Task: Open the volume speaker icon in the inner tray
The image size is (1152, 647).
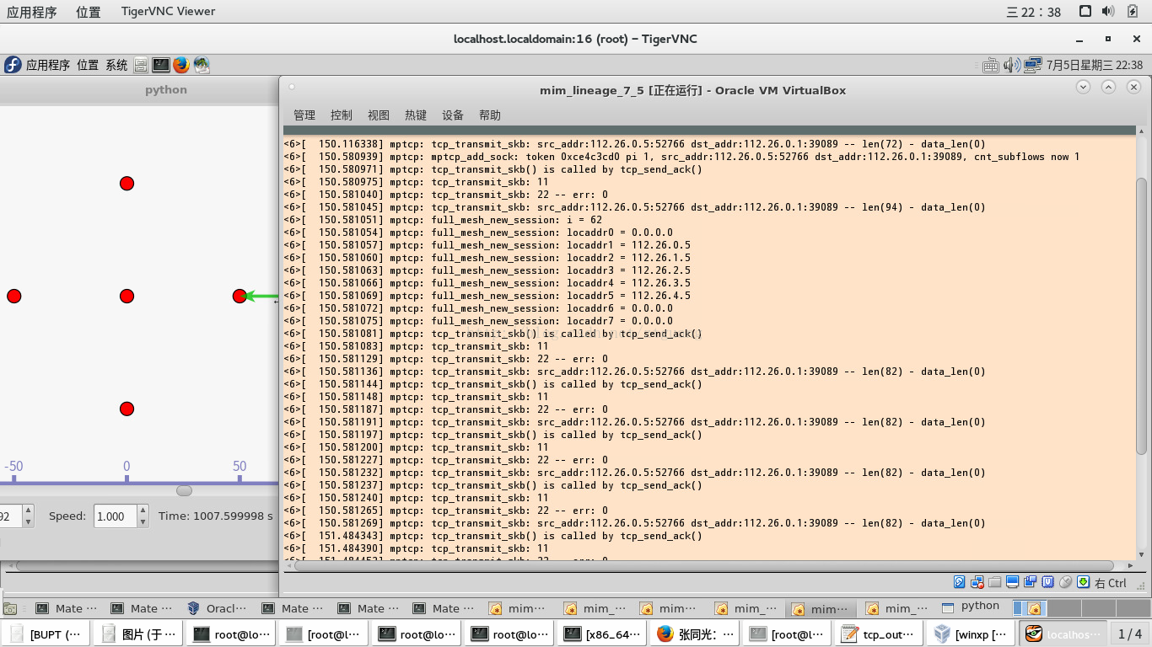Action: coord(1011,65)
